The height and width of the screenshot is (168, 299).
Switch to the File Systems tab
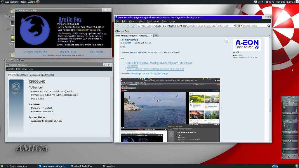coord(47,75)
